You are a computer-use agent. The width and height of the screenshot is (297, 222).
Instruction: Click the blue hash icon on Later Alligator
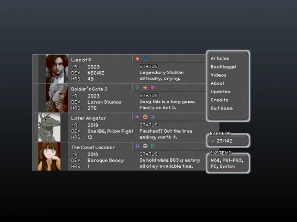click(153, 117)
